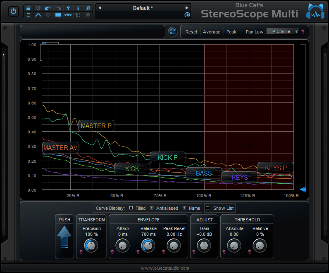Reset the Average curves
Viewport: 329px width, 273px height.
coord(211,32)
